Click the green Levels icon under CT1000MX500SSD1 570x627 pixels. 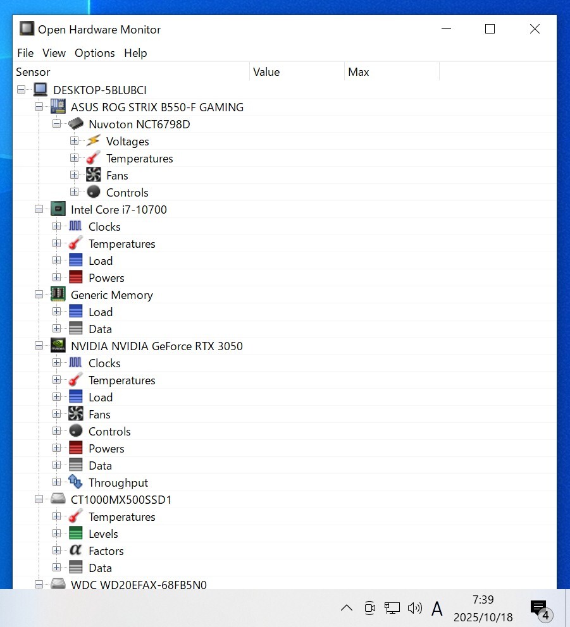tap(76, 533)
